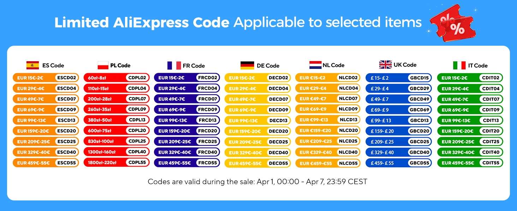Click the Limited AliExpress Code headline
Viewport: 517px width, 211px height.
tap(142, 23)
